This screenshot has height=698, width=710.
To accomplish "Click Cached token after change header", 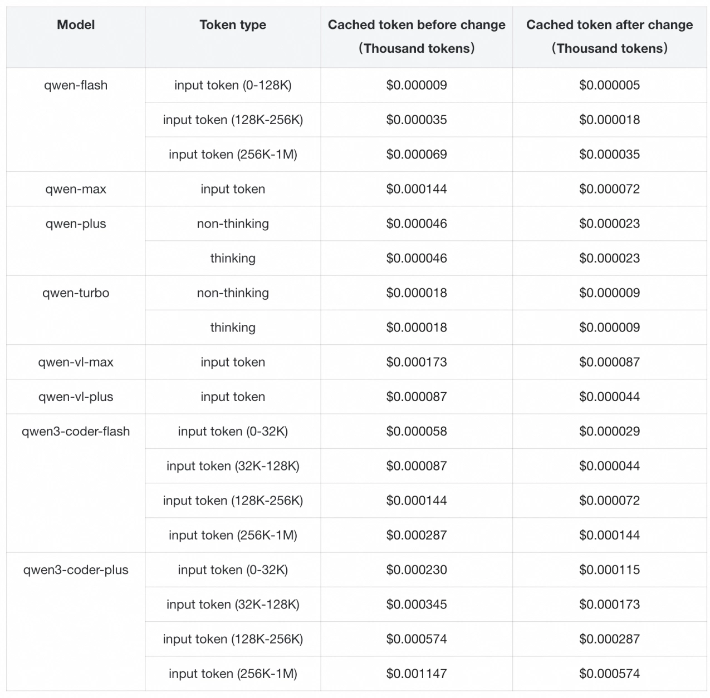I will [609, 36].
